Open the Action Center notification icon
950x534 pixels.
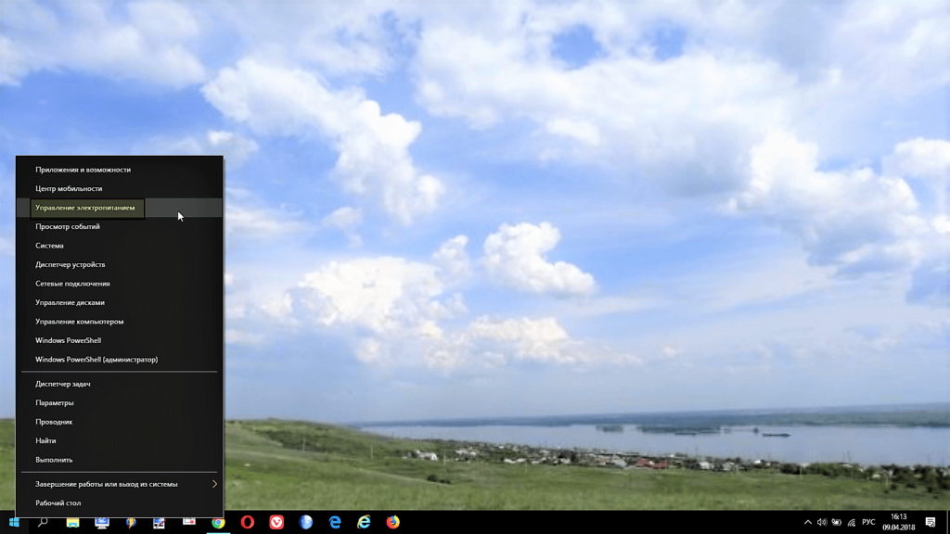point(931,523)
